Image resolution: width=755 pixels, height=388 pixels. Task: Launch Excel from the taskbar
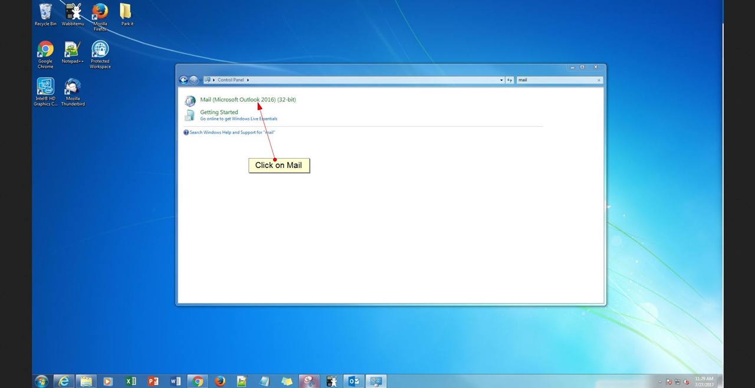(x=130, y=381)
